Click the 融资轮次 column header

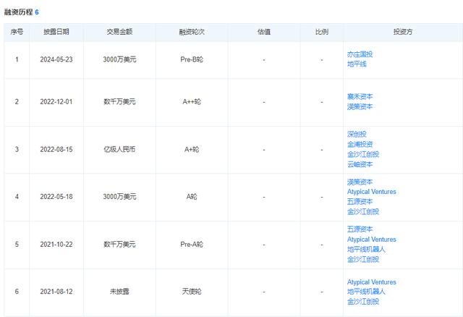point(192,32)
